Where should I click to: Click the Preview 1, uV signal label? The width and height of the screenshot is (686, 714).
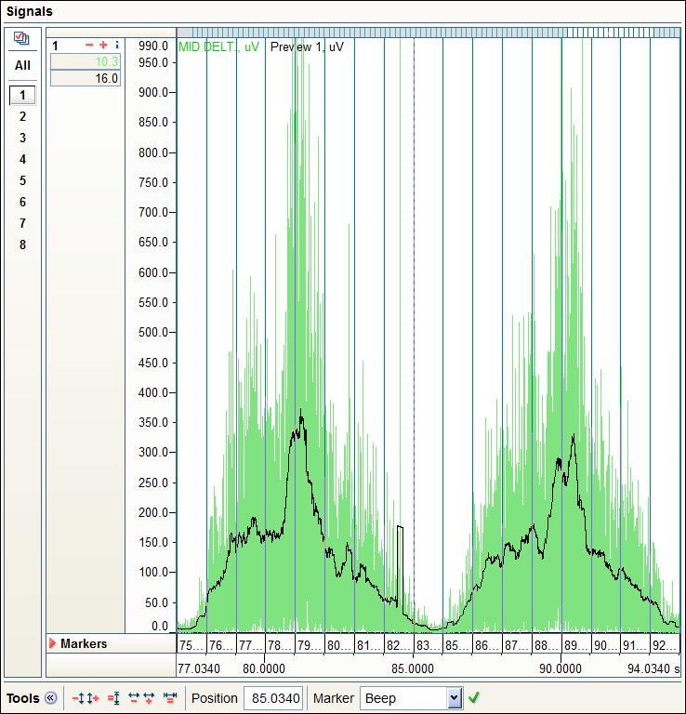coord(307,46)
